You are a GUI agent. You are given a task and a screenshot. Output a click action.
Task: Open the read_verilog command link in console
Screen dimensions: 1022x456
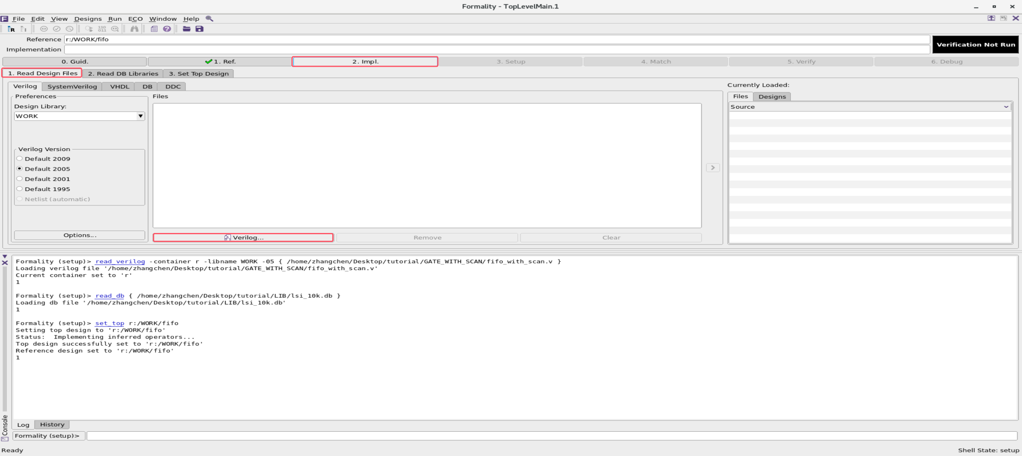tap(120, 261)
